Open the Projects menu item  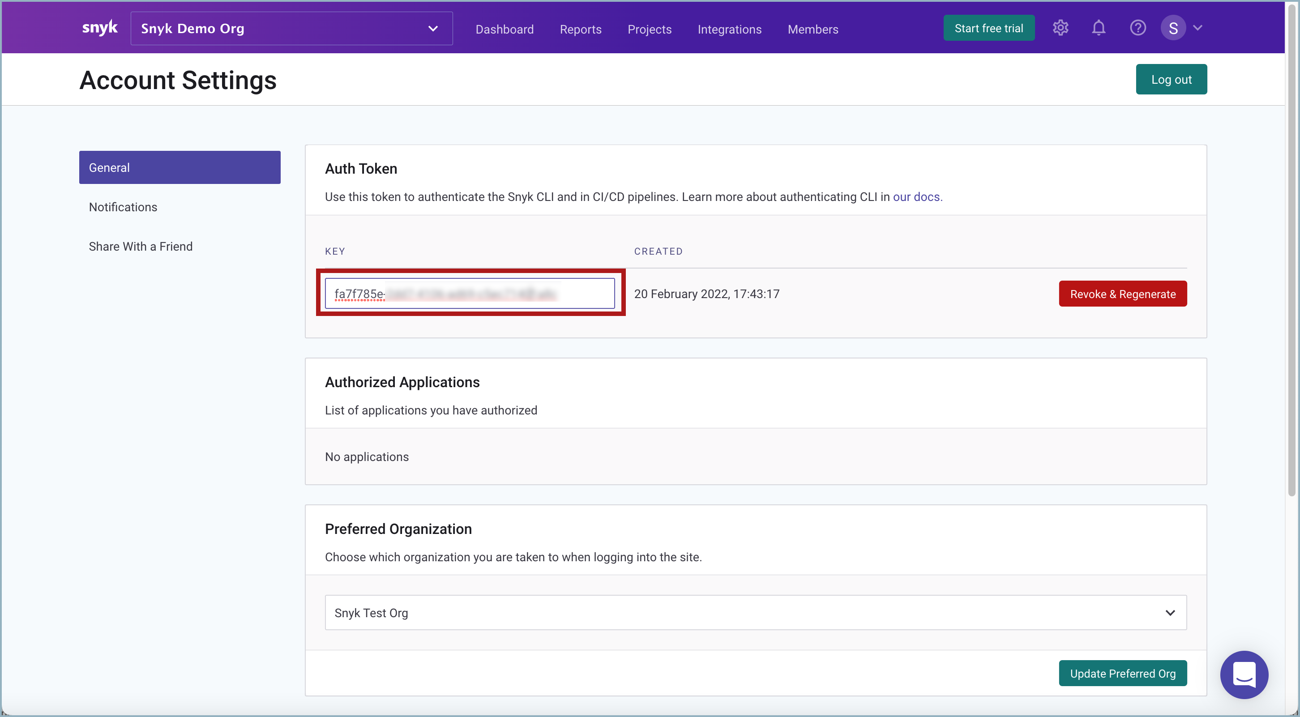(x=650, y=29)
